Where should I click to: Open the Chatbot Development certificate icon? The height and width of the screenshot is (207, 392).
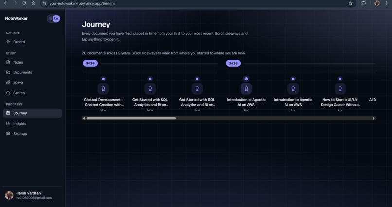click(103, 89)
